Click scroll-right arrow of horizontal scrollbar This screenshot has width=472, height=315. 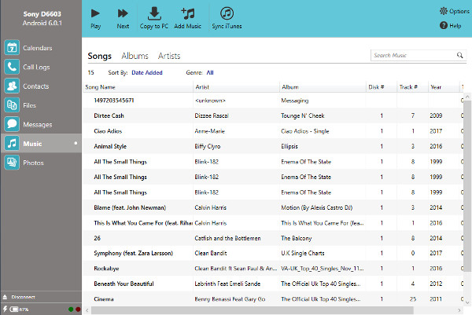(459, 310)
